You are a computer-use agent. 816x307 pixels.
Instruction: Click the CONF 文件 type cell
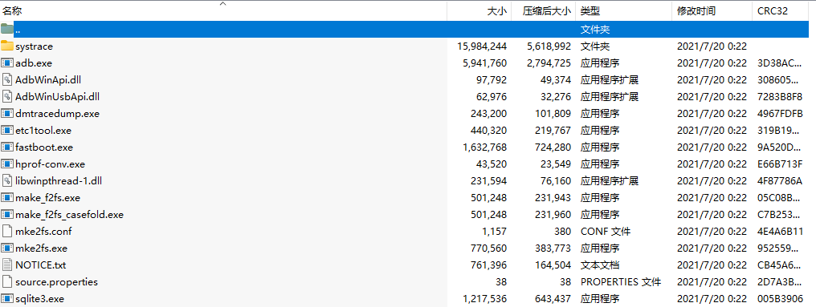point(606,231)
